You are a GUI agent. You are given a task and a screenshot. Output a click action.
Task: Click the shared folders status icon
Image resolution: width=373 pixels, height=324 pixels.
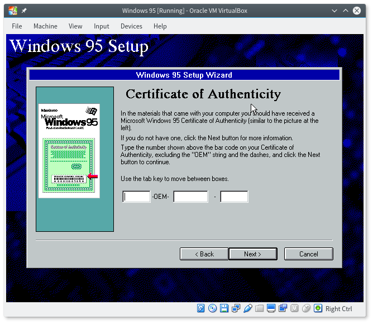tap(259, 308)
